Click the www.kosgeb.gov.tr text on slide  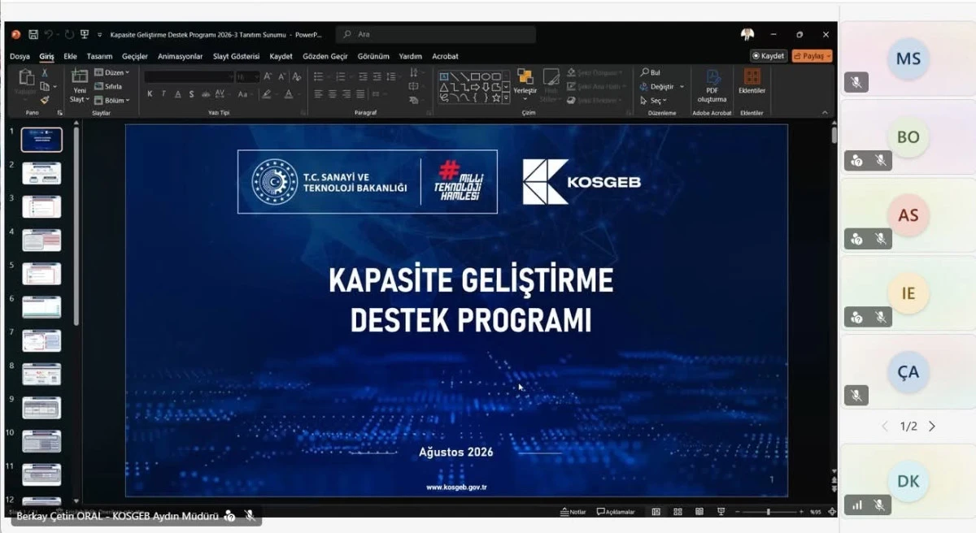456,487
